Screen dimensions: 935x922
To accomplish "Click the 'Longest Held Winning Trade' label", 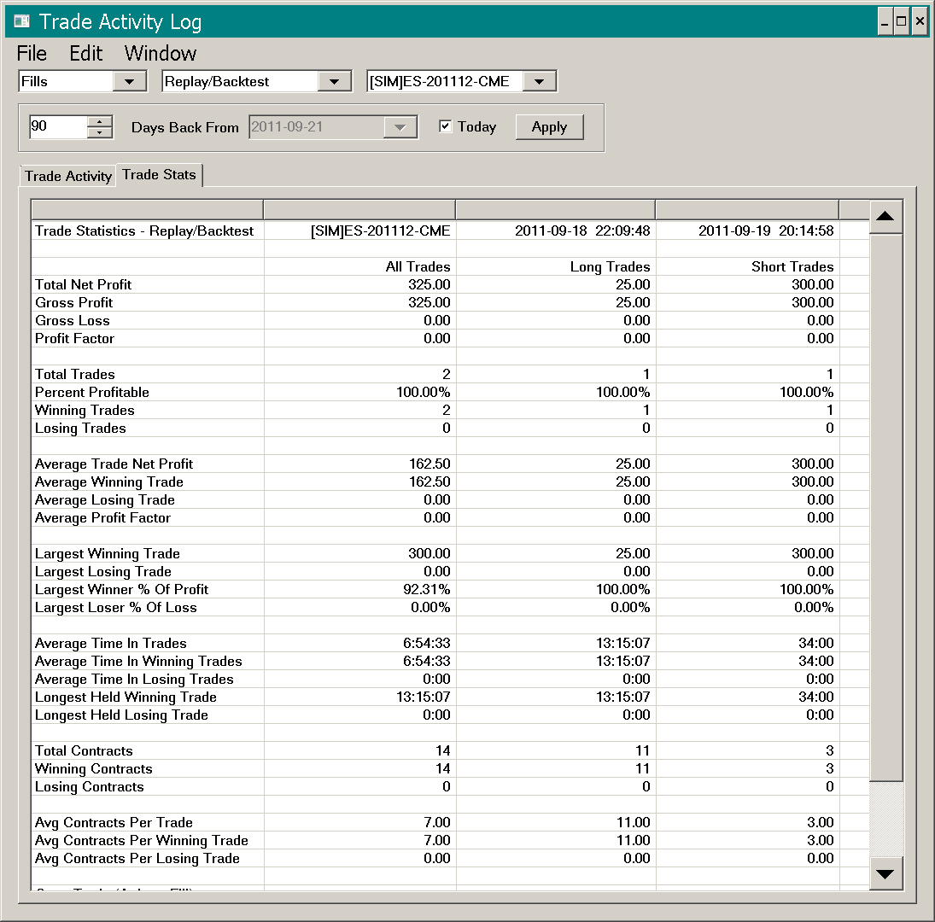I will pos(126,697).
